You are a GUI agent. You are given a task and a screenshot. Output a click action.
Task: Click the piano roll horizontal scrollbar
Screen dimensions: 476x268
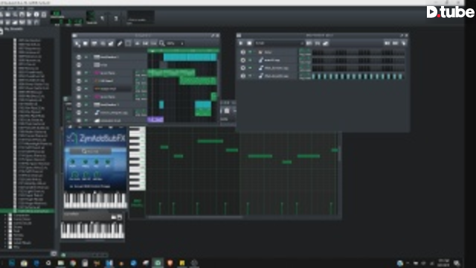[194, 217]
